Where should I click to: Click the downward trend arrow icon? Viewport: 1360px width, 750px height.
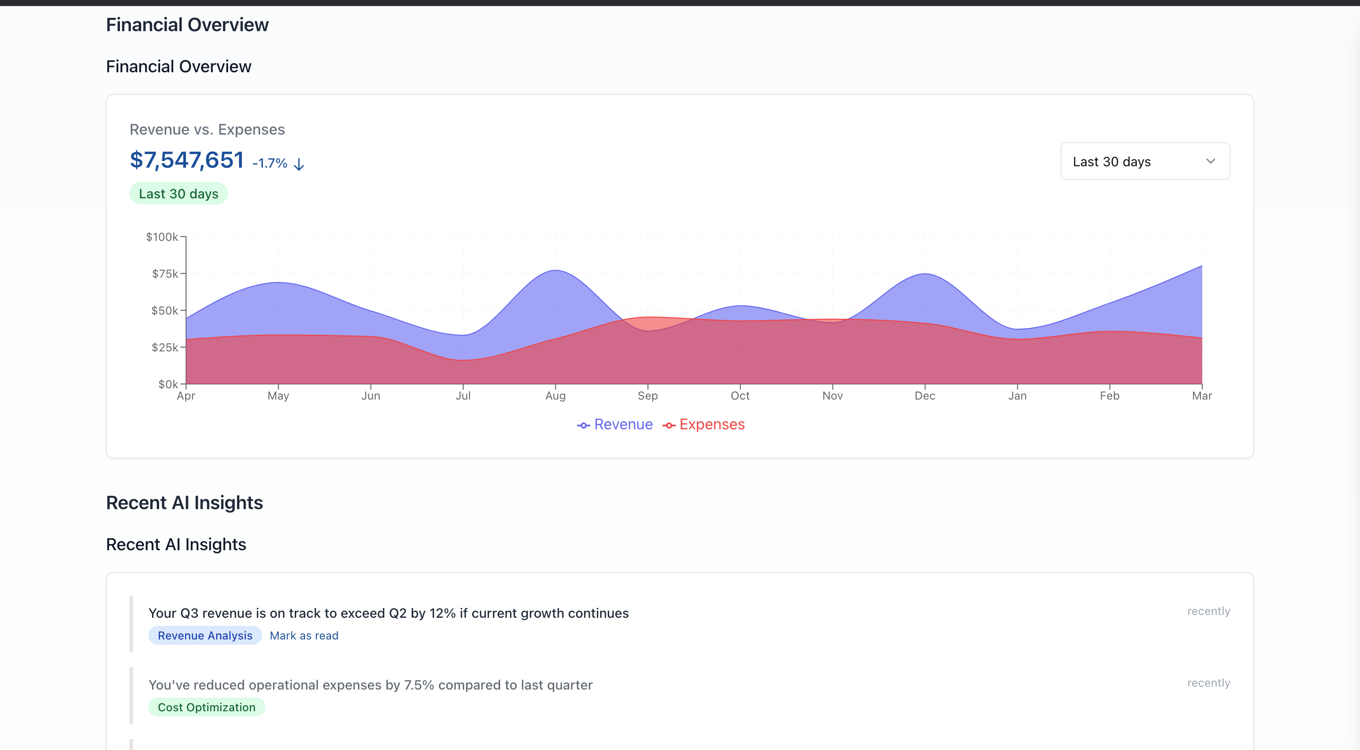(299, 164)
